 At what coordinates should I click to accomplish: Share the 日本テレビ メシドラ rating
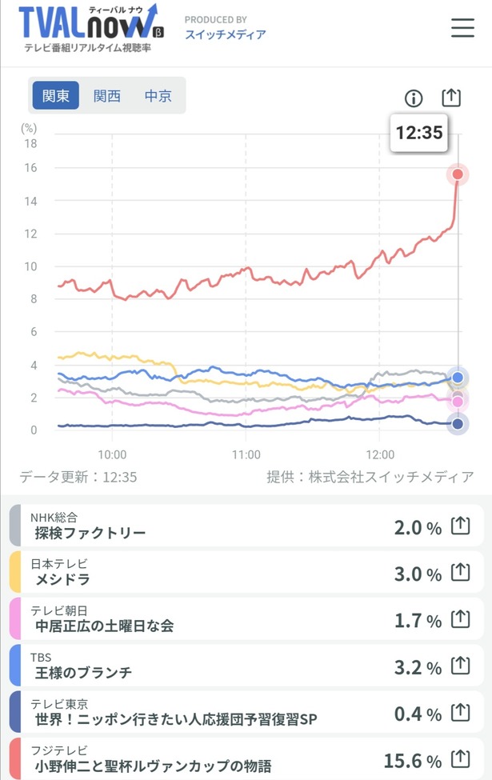coord(460,572)
